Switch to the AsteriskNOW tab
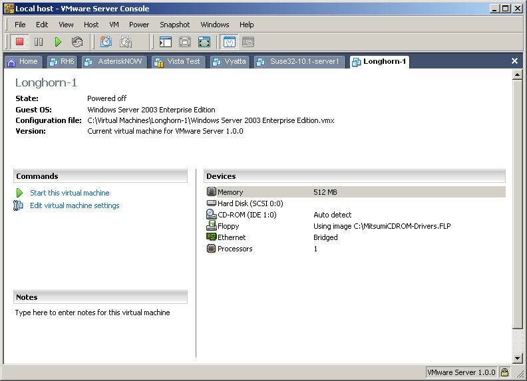The image size is (527, 381). click(x=114, y=61)
